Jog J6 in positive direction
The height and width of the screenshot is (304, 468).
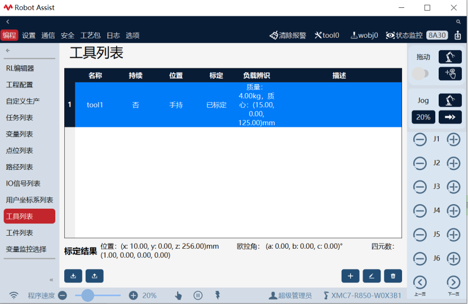coord(453,259)
